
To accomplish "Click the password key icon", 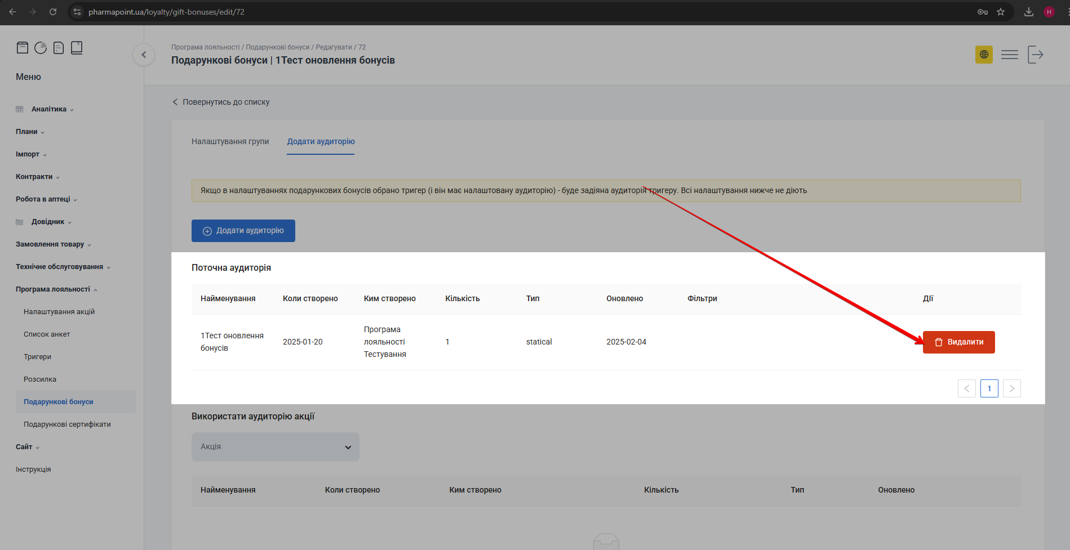I will [983, 12].
